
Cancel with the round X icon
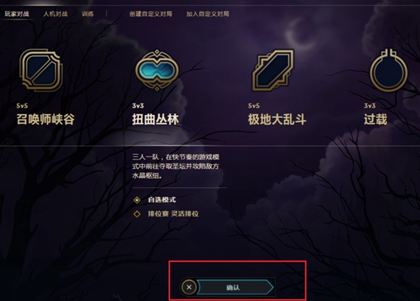click(189, 287)
